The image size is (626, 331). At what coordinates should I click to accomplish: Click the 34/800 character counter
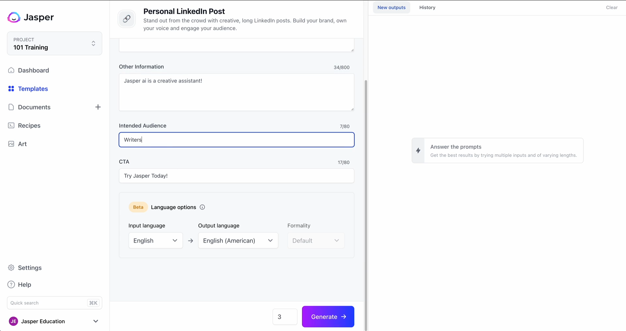(x=342, y=67)
